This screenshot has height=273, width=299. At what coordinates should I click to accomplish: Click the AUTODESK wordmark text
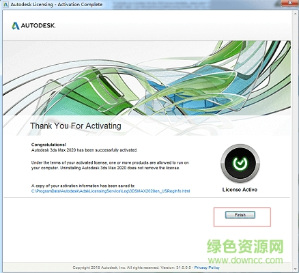point(38,26)
